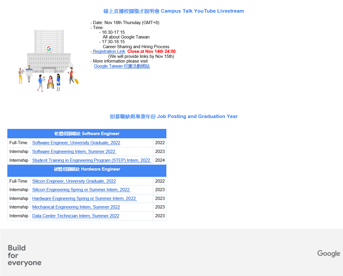Image resolution: width=343 pixels, height=276 pixels.
Task: Click 'Career Sharing and Hiring Process' session title
Action: click(136, 47)
